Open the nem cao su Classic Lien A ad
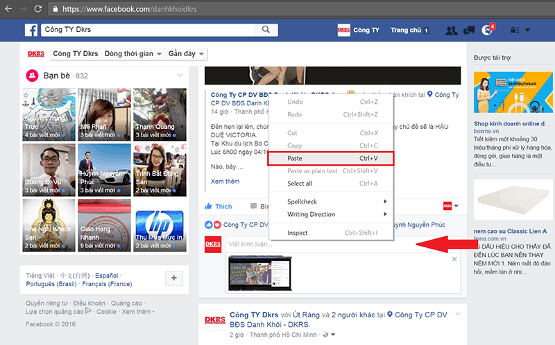This screenshot has width=555, height=345. [510, 231]
